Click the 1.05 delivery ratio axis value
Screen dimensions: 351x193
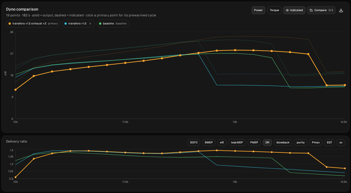(x=11, y=171)
